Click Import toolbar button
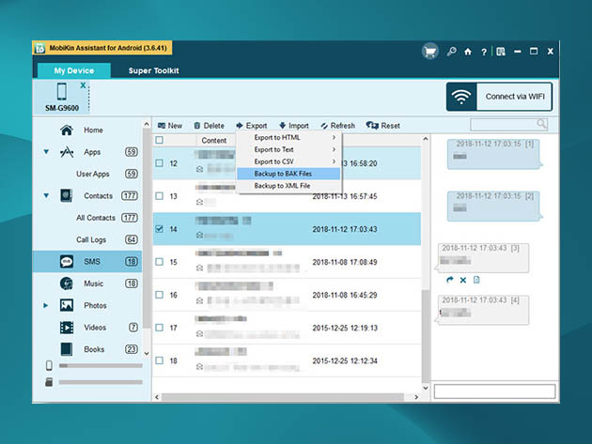This screenshot has height=444, width=592. click(x=294, y=126)
